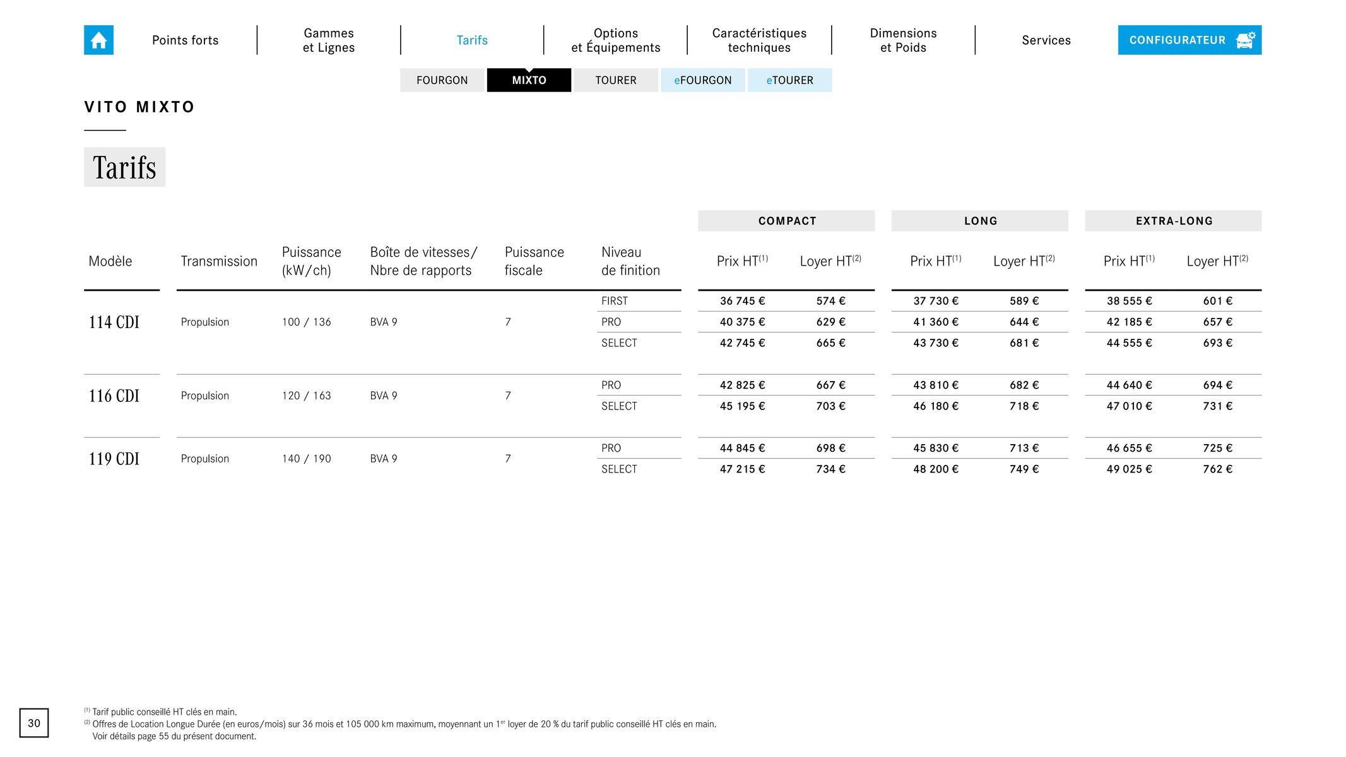Go to the home page icon
The image size is (1346, 757).
click(x=98, y=40)
